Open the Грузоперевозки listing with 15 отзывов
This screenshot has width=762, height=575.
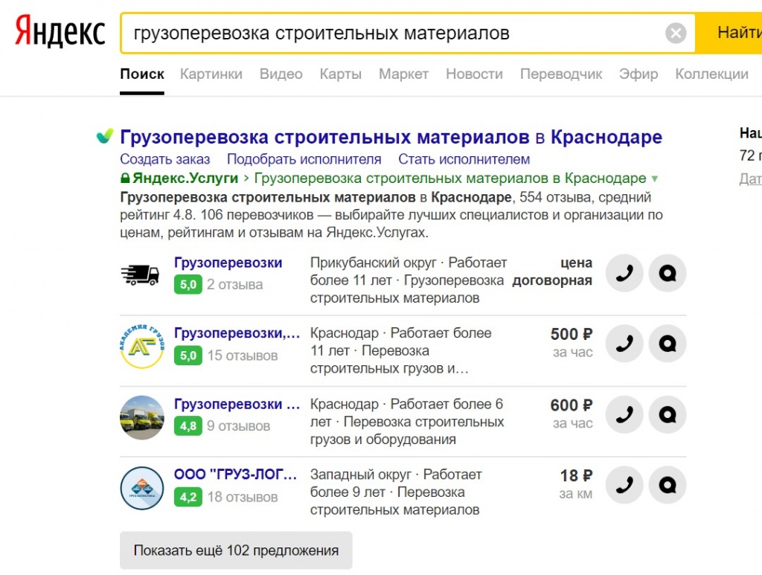tap(237, 333)
